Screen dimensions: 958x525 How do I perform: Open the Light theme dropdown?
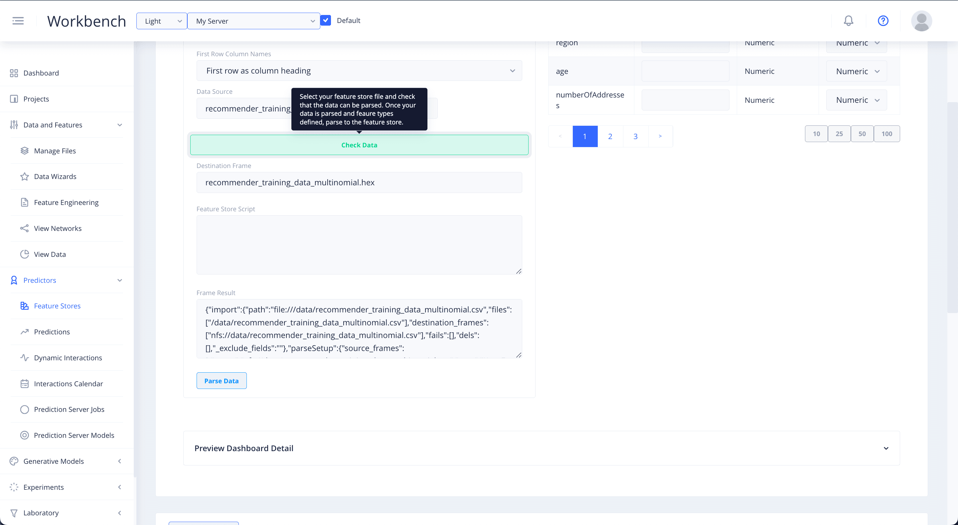(x=161, y=21)
